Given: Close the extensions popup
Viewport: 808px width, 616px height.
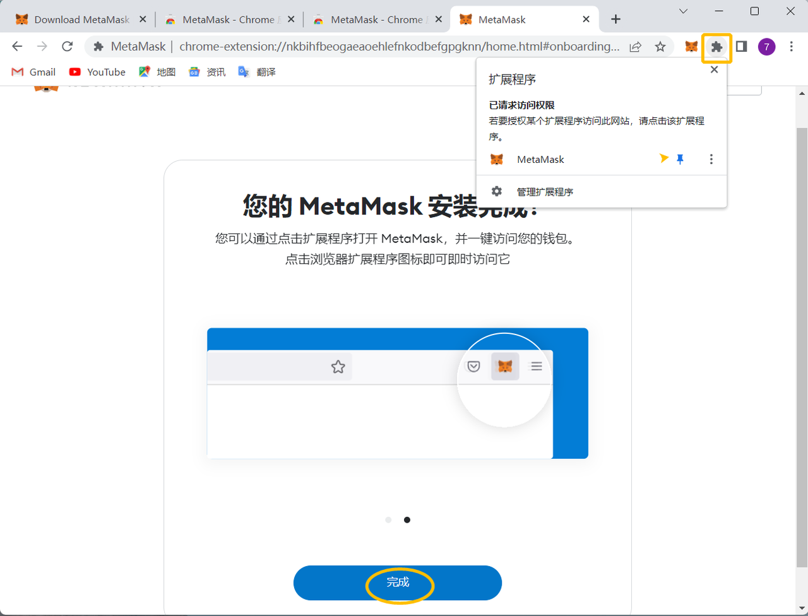Looking at the screenshot, I should coord(714,69).
